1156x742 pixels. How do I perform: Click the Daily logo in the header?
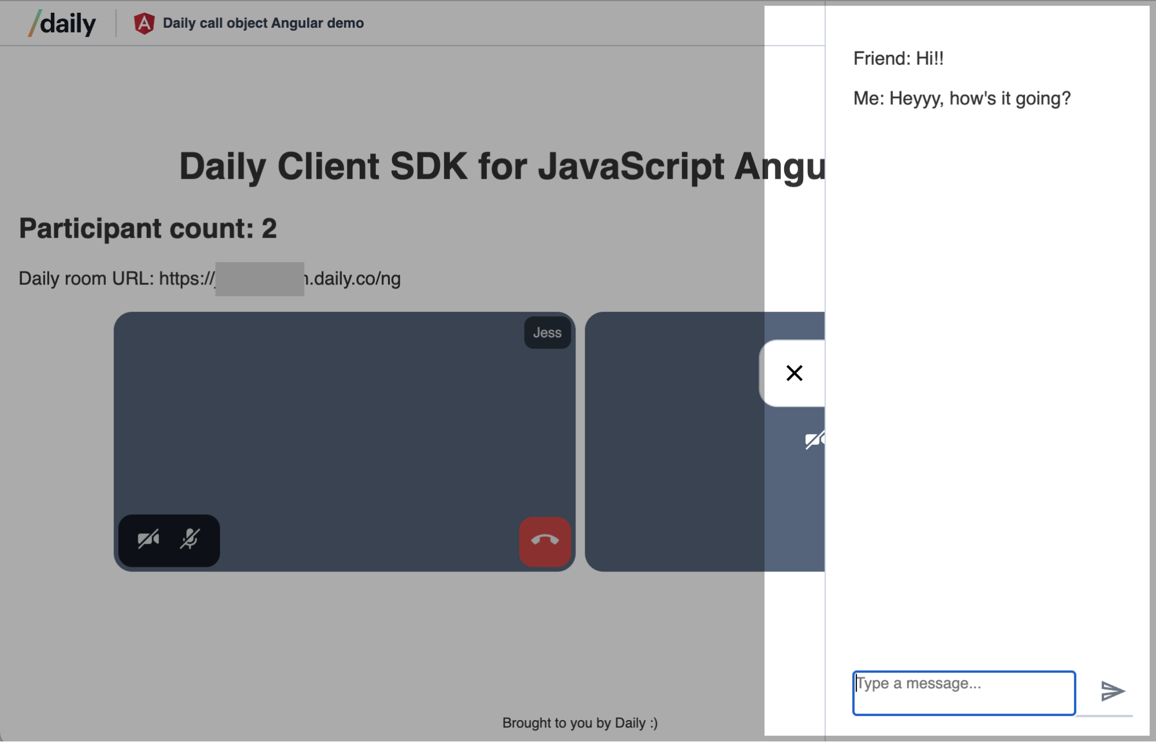coord(61,23)
